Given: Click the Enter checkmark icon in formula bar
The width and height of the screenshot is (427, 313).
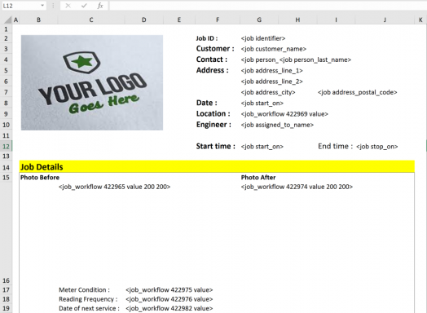Looking at the screenshot, I should 84,6.
